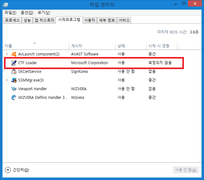The height and width of the screenshot is (180, 204).
Task: Switch to the 서비스 tab
Action: point(124,20)
